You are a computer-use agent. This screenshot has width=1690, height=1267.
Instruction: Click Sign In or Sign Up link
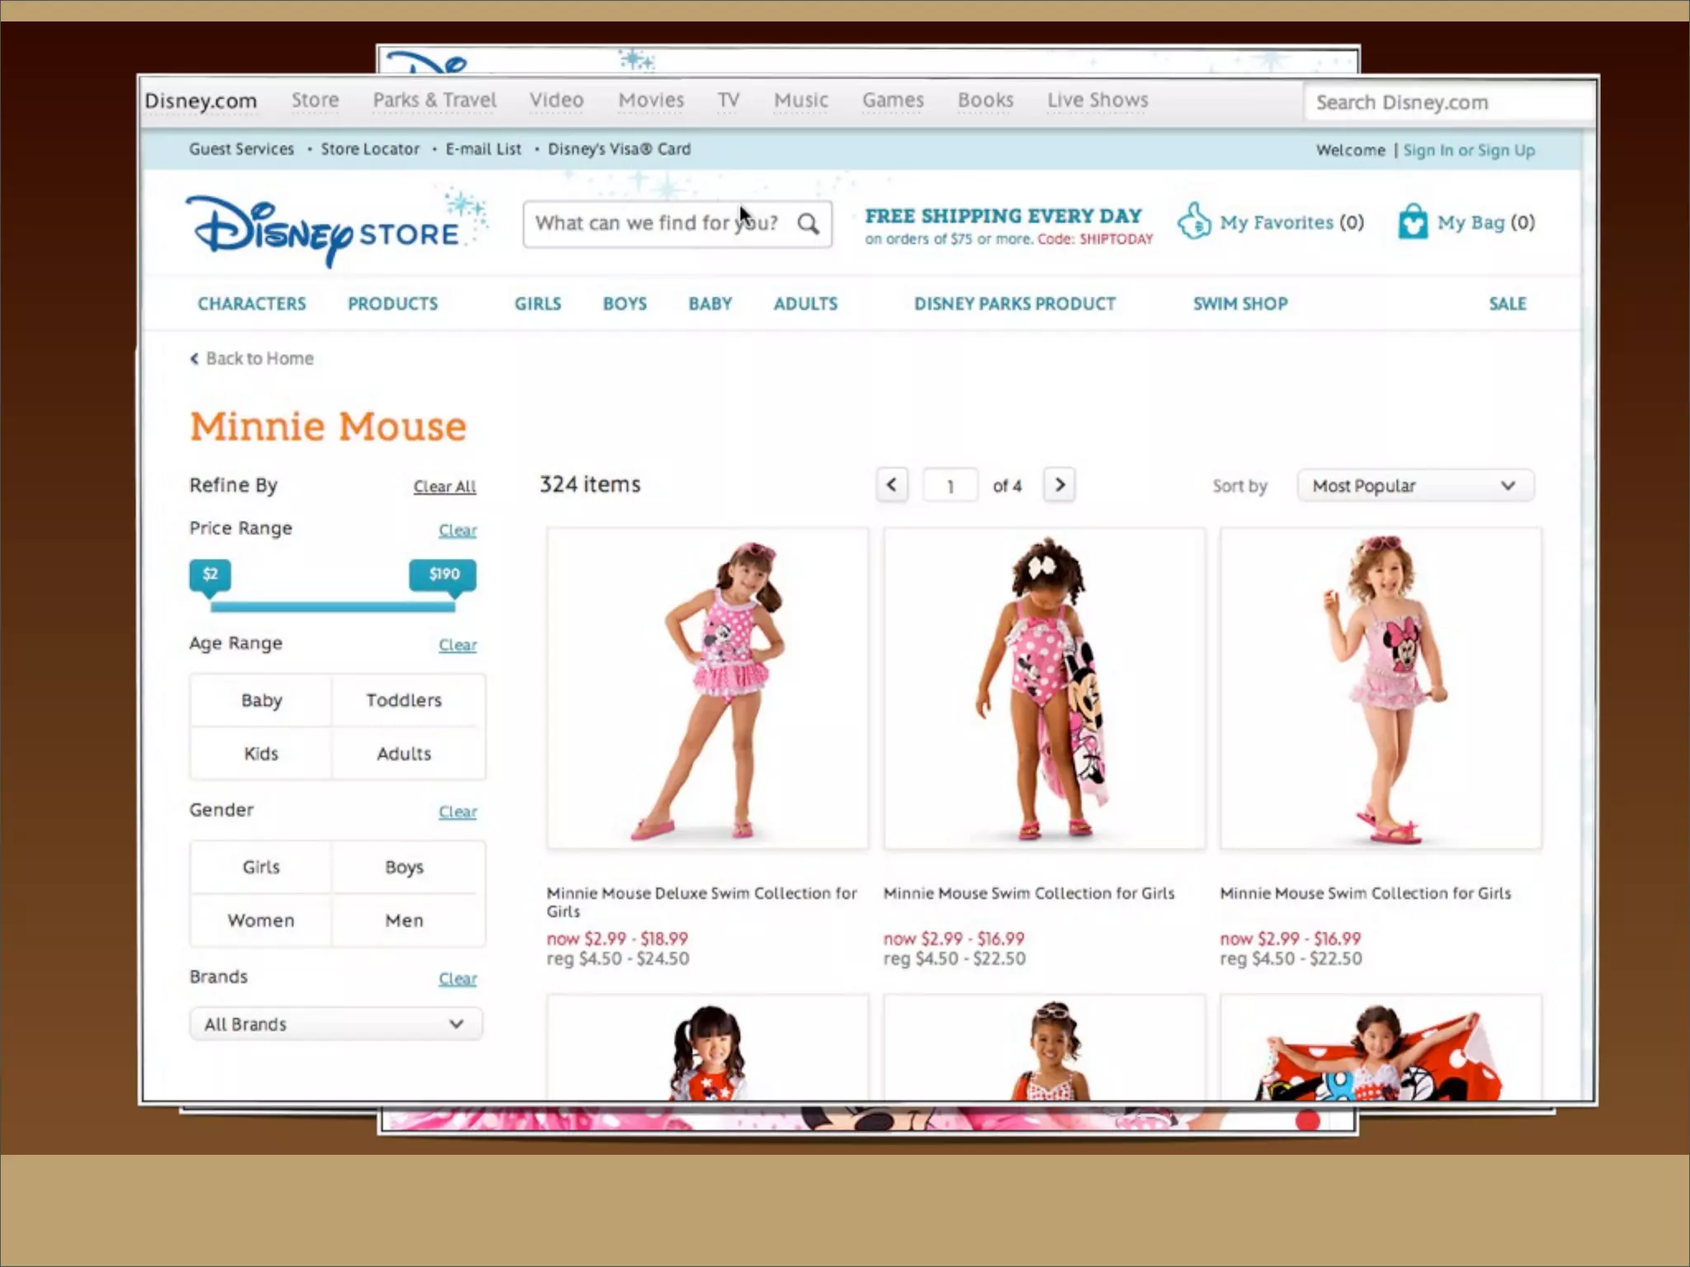point(1468,150)
